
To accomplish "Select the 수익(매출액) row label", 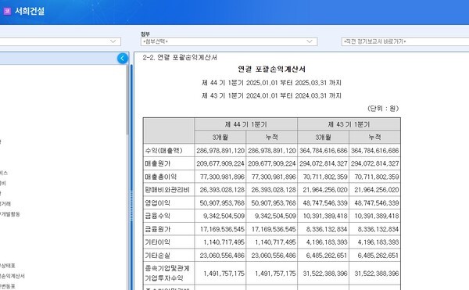I will tap(163, 150).
